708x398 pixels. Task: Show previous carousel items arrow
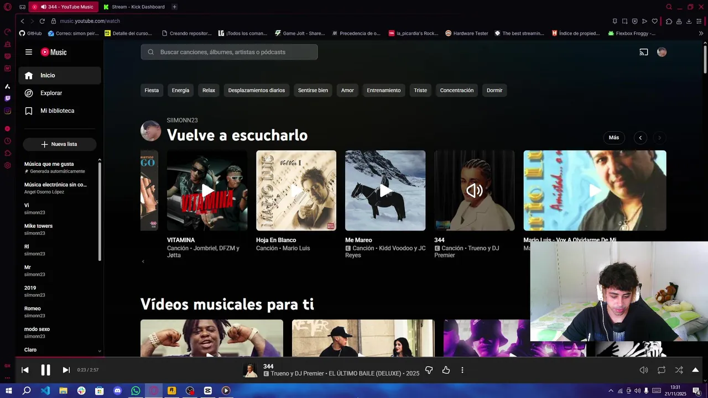(x=641, y=138)
